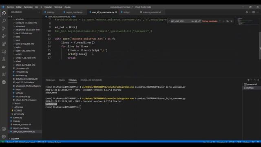The width and height of the screenshot is (261, 147).
Task: Switch to the SALIDA panel tab
Action: click(x=62, y=80)
